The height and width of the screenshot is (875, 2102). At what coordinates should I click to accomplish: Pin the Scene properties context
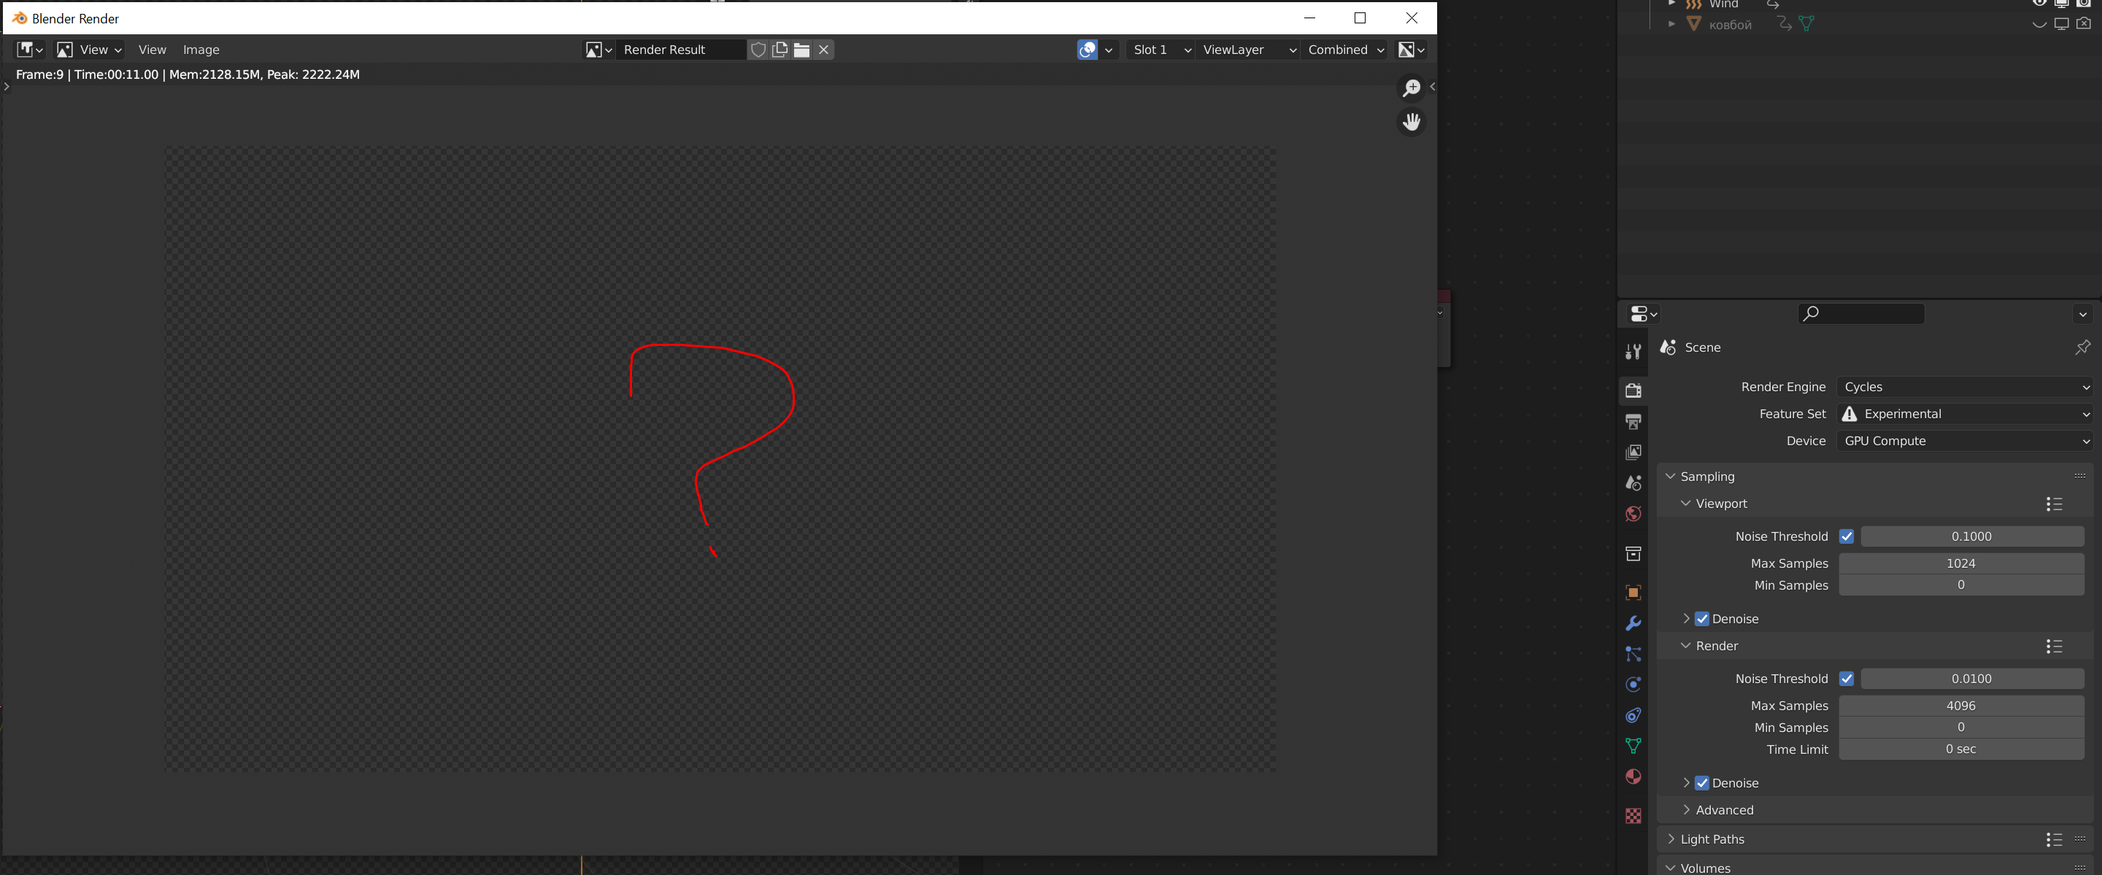tap(2082, 347)
